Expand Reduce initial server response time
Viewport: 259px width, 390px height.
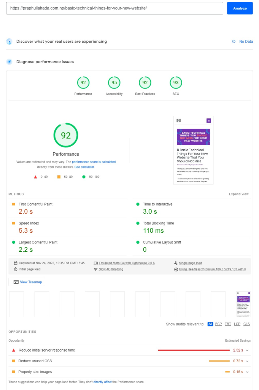(247, 350)
